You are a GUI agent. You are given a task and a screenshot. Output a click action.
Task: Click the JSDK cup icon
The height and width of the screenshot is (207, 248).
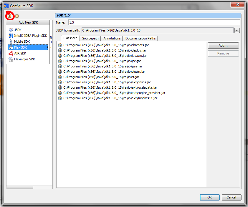11,30
